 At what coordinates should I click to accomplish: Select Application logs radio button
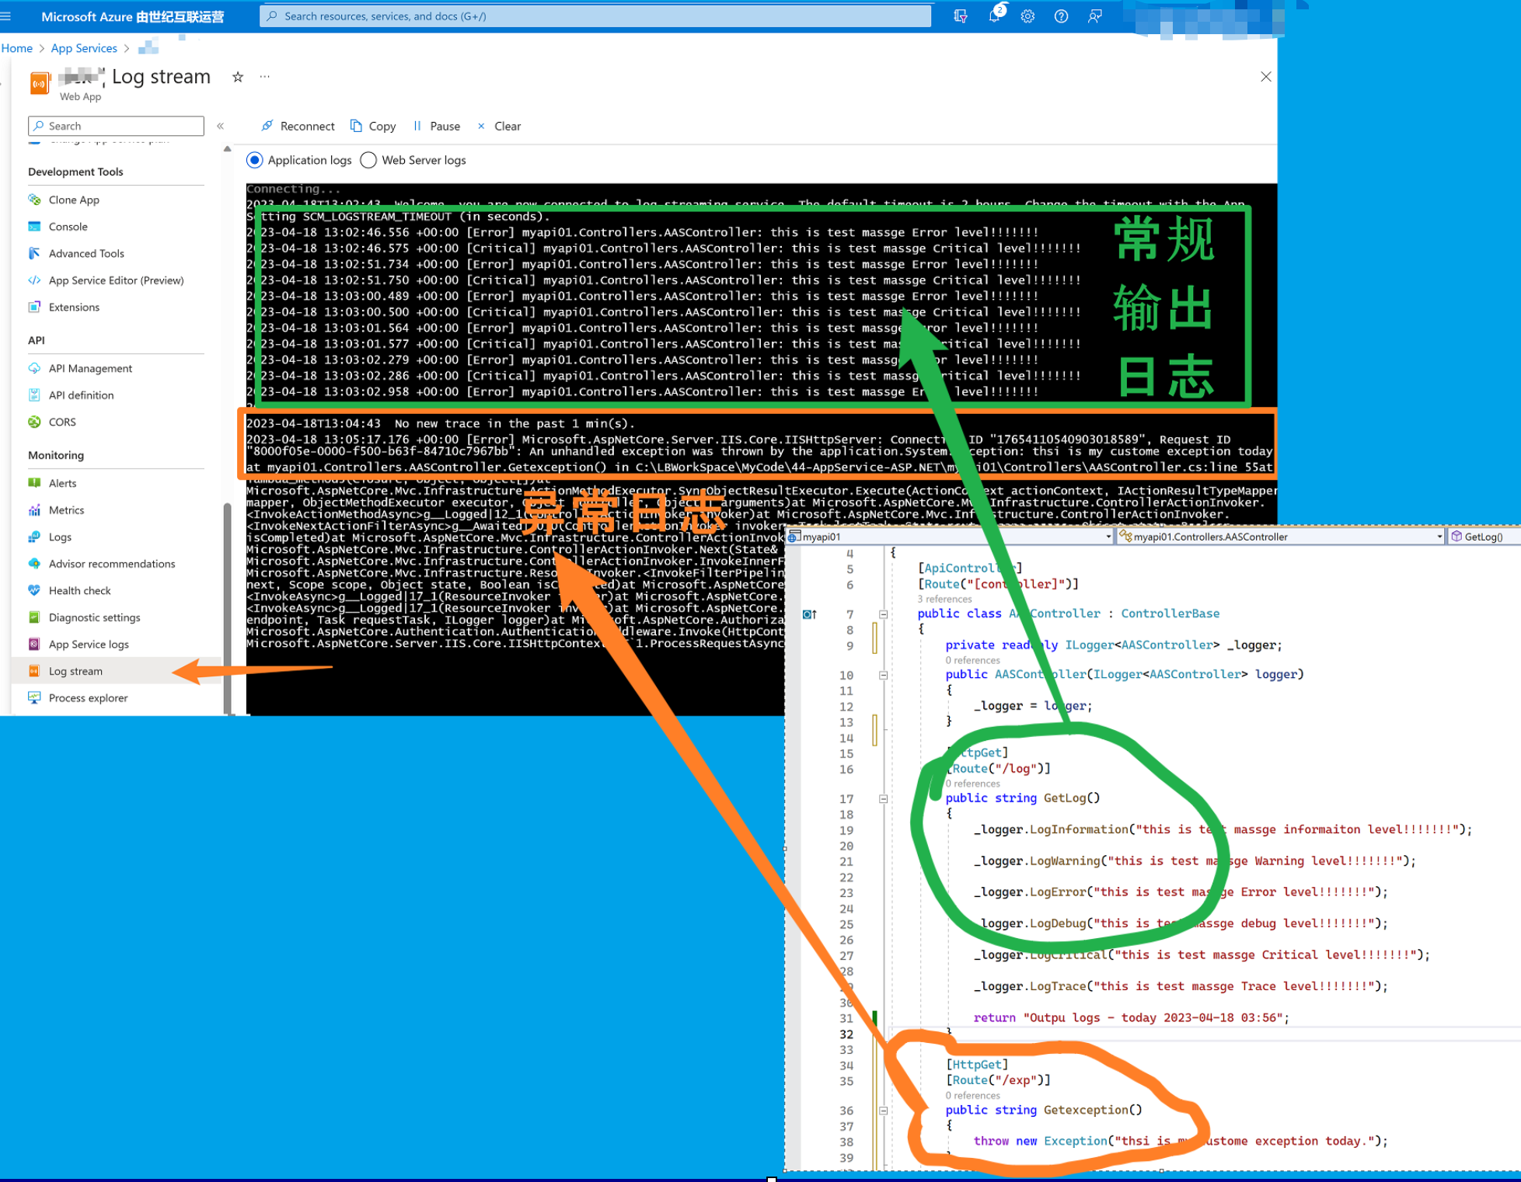click(x=254, y=160)
